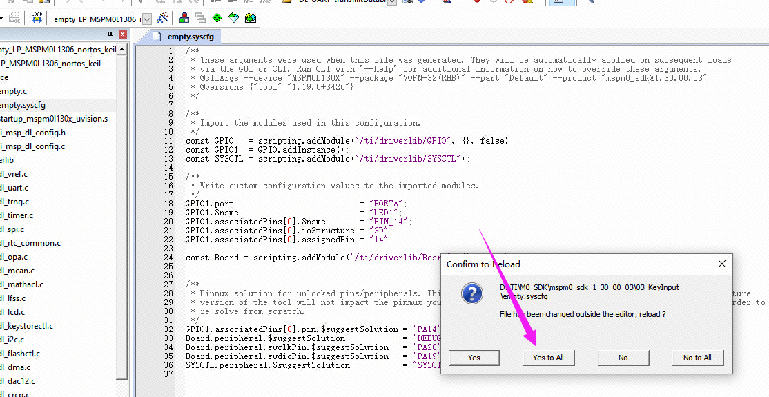This screenshot has height=397, width=769.
Task: Select dl_mathacl.c in project tree
Action: click(x=21, y=284)
